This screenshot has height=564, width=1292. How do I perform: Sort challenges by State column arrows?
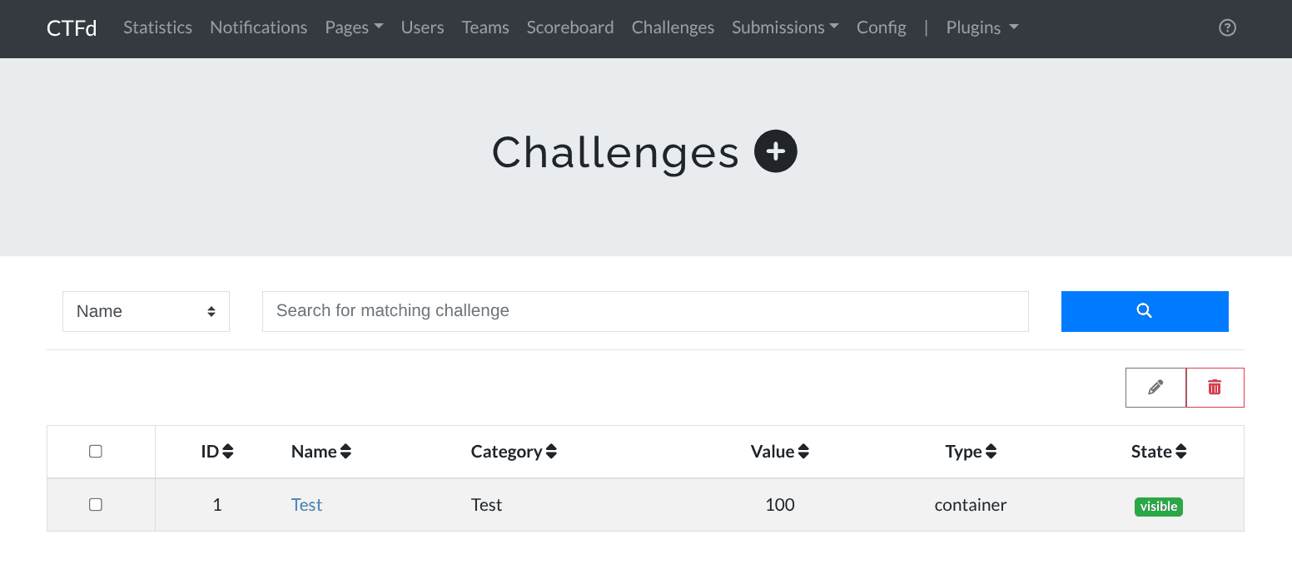(x=1180, y=452)
